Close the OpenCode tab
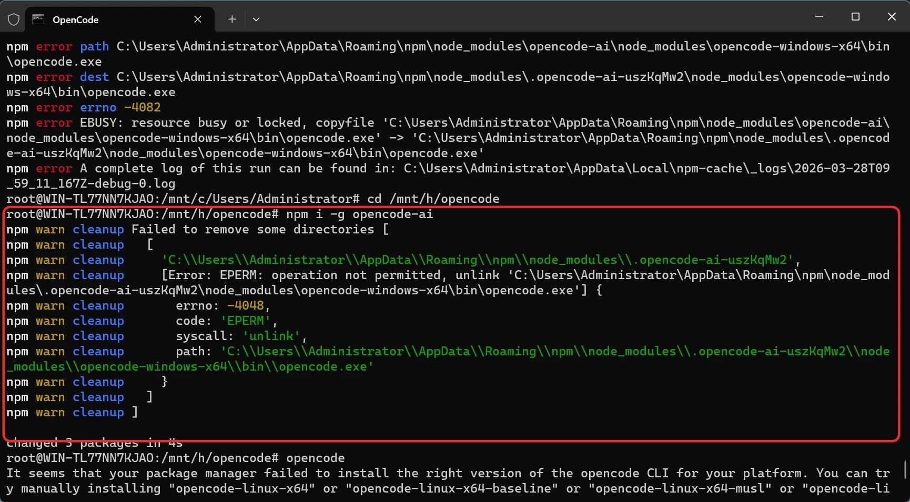The height and width of the screenshot is (502, 910). coord(198,19)
